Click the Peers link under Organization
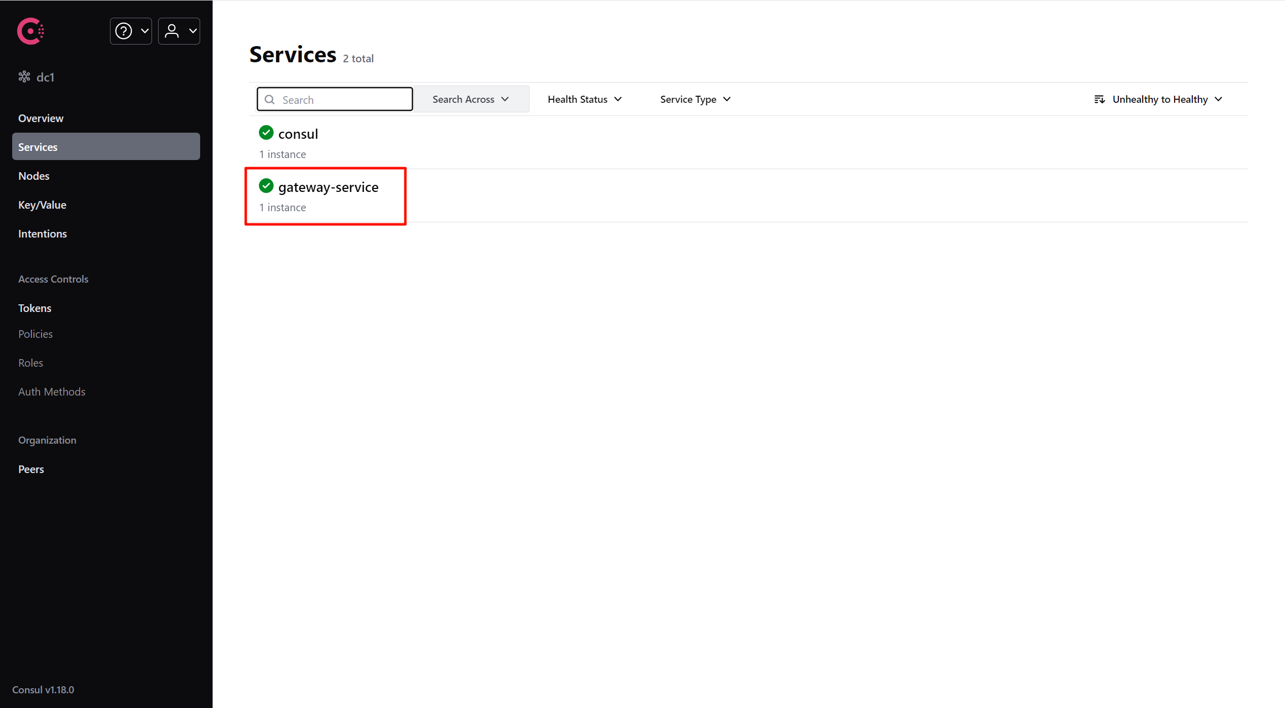This screenshot has width=1285, height=708. pos(30,468)
